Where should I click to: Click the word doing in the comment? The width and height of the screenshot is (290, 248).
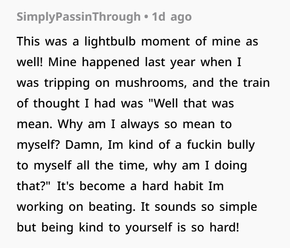click(231, 165)
